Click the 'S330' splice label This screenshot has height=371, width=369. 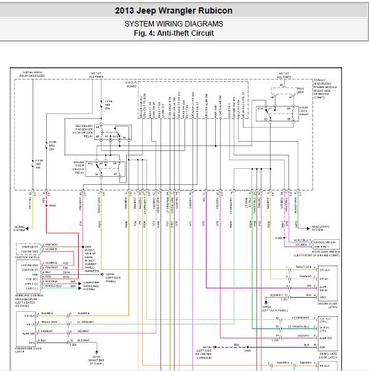click(x=52, y=205)
